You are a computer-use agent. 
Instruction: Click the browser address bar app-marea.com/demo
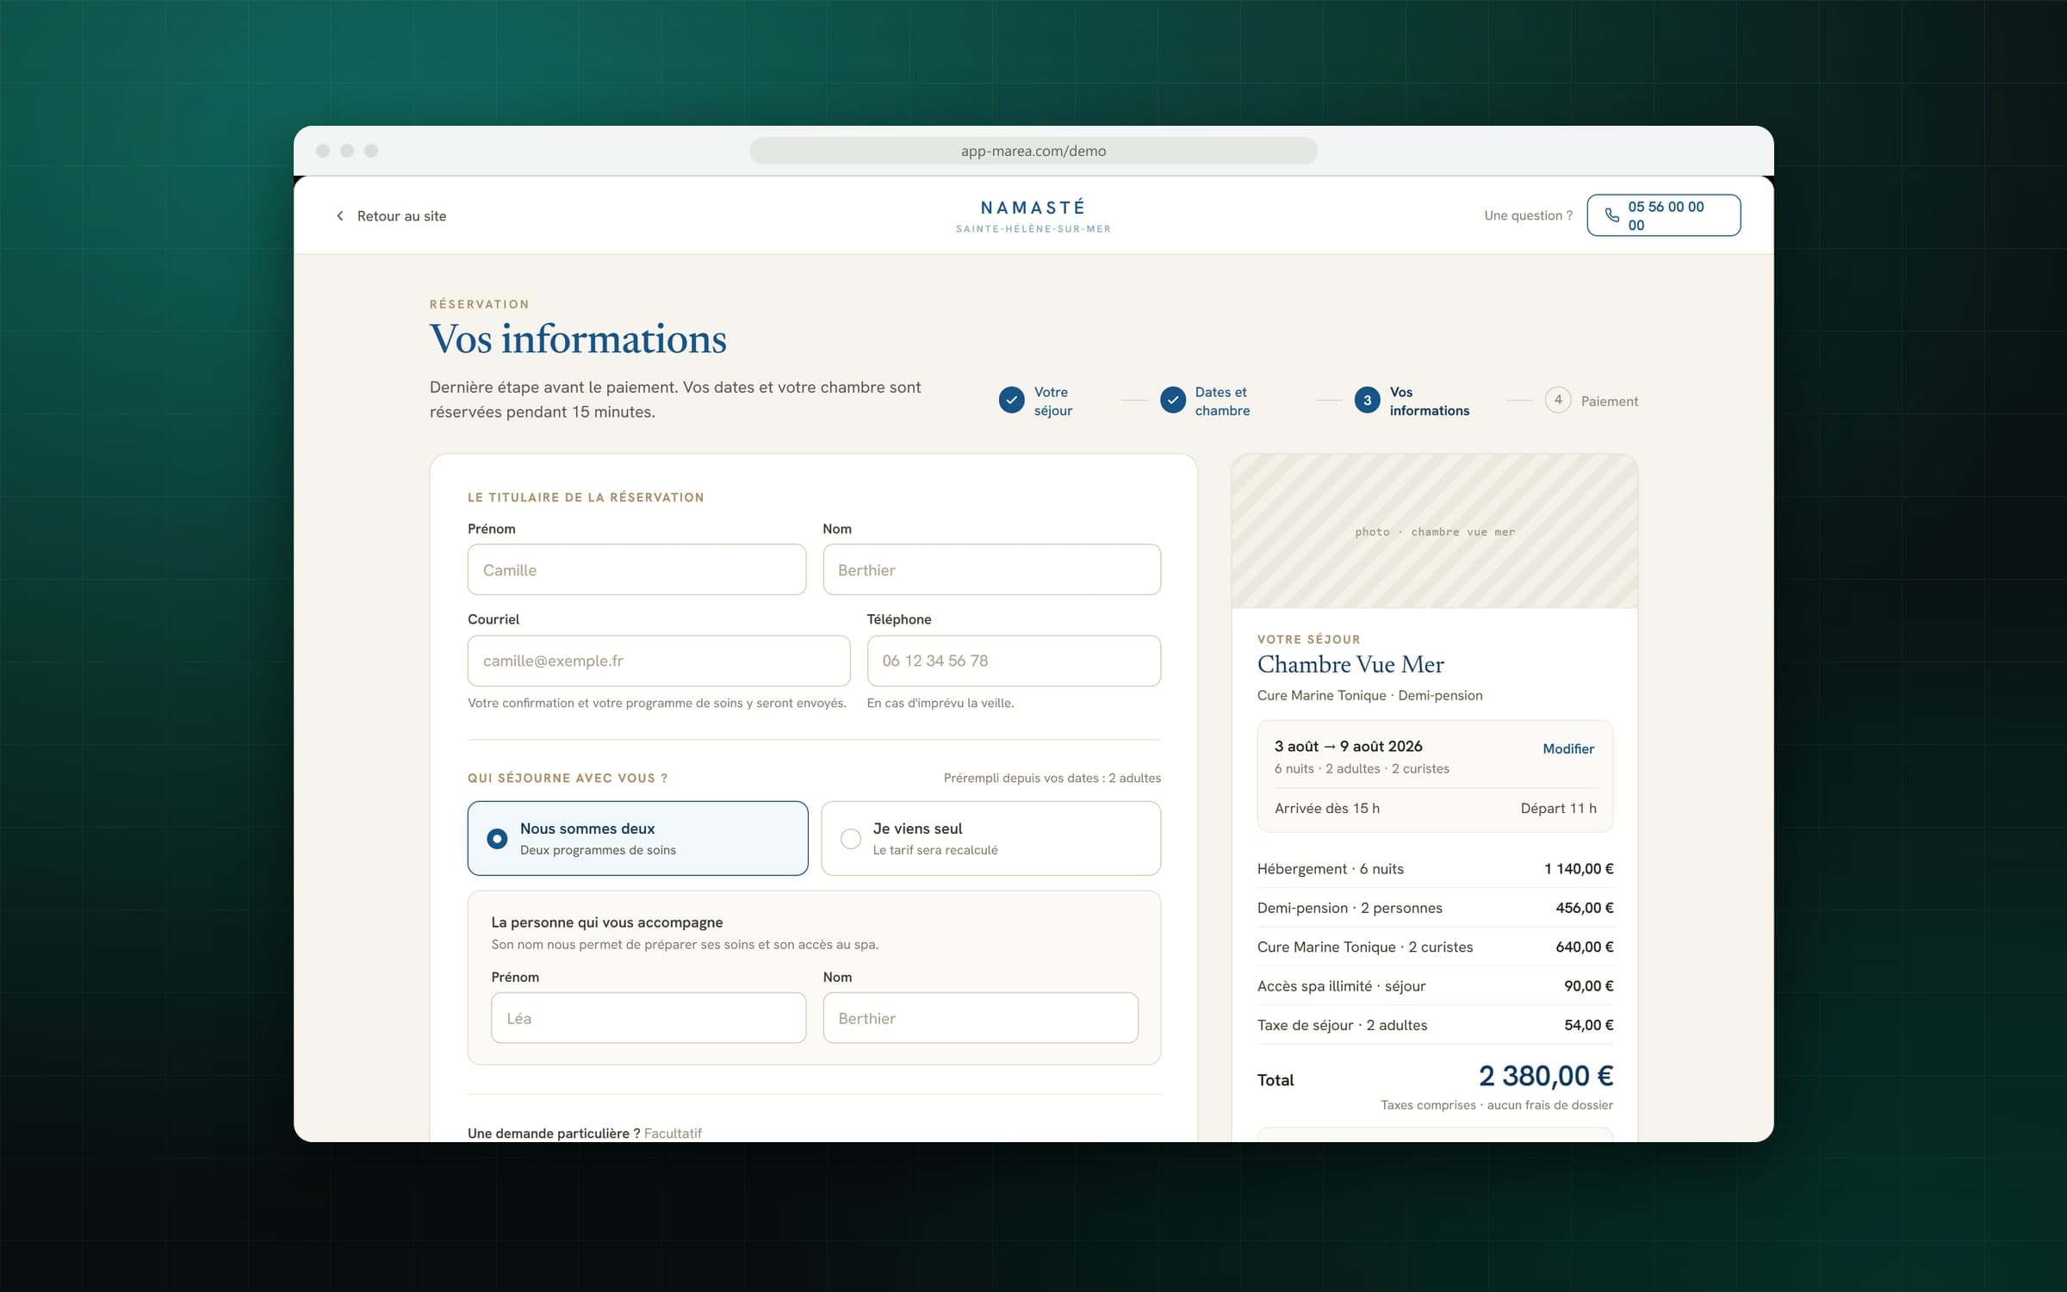pyautogui.click(x=1033, y=151)
